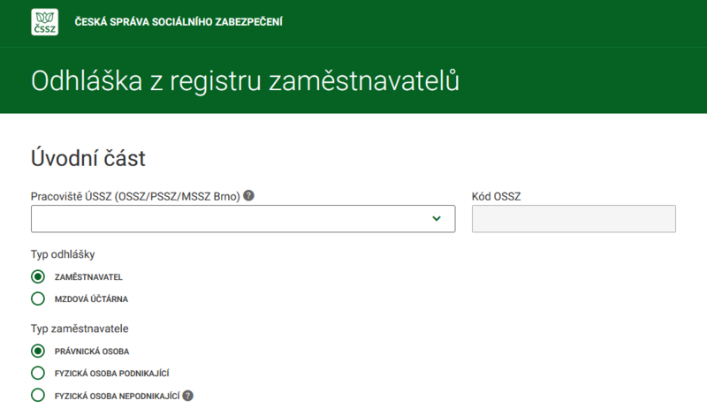
Task: Open the Česká správa sociálního zabezpečení header link
Action: [x=179, y=22]
